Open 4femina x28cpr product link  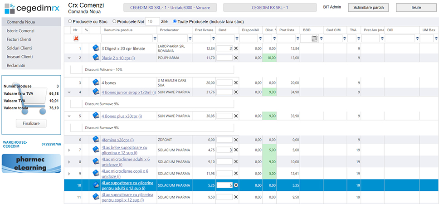click(117, 140)
